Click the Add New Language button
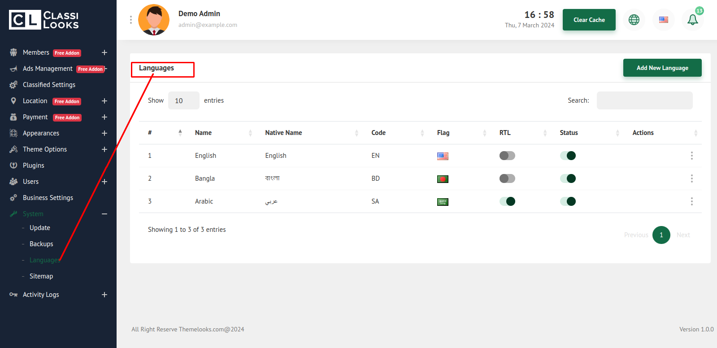Image resolution: width=717 pixels, height=348 pixels. click(x=662, y=68)
